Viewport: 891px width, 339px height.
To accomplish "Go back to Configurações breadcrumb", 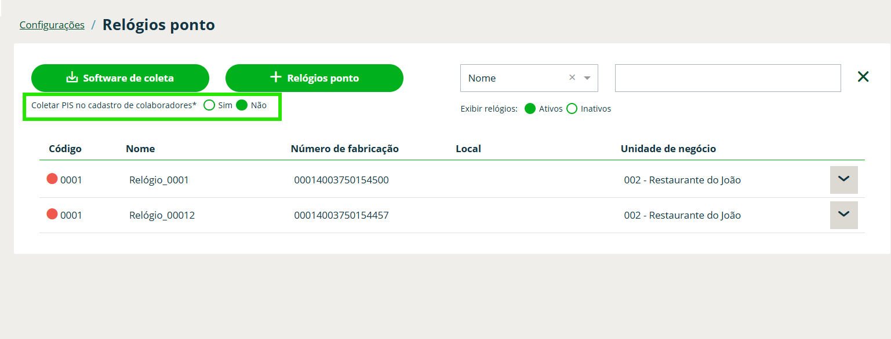I will pyautogui.click(x=52, y=25).
